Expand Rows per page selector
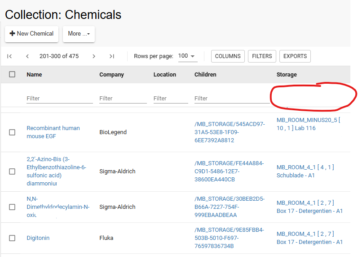This screenshot has height=257, width=358. pyautogui.click(x=187, y=56)
